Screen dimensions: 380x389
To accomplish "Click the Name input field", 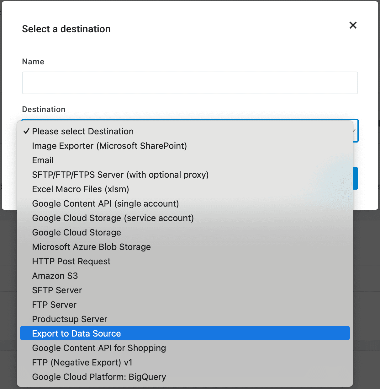I will (190, 83).
